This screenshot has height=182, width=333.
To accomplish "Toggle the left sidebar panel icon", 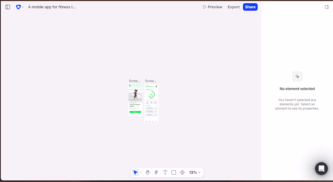I will point(8,7).
